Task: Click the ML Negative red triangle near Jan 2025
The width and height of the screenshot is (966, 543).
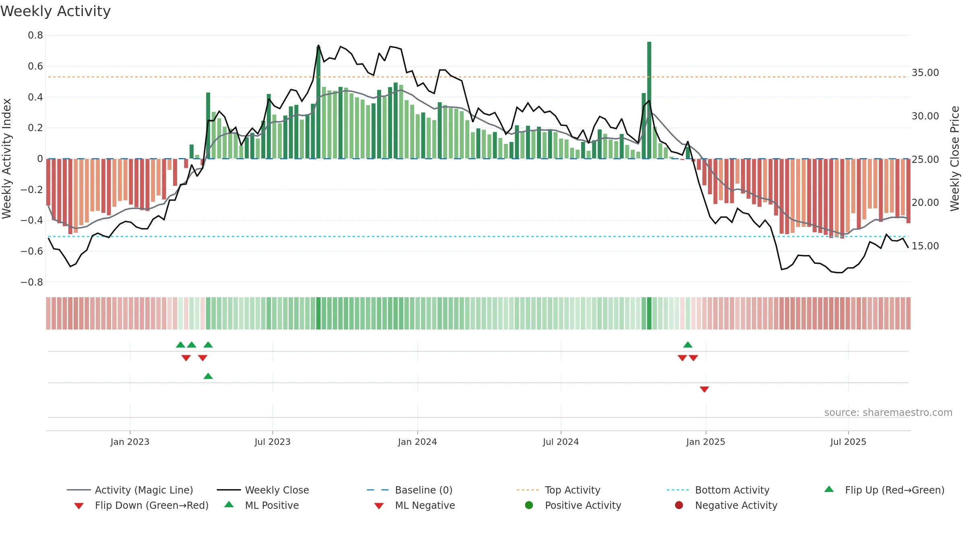Action: 704,389
